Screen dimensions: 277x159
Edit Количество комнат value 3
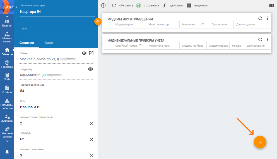(x=54, y=155)
